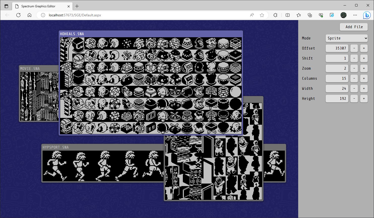
Task: Open a new browser tab
Action: point(77,6)
